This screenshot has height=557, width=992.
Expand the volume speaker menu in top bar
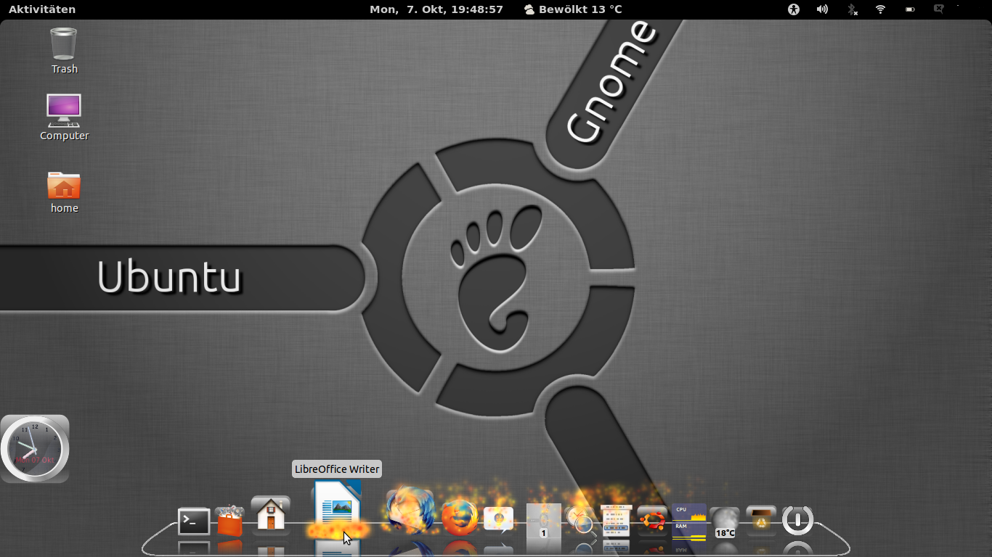point(822,9)
